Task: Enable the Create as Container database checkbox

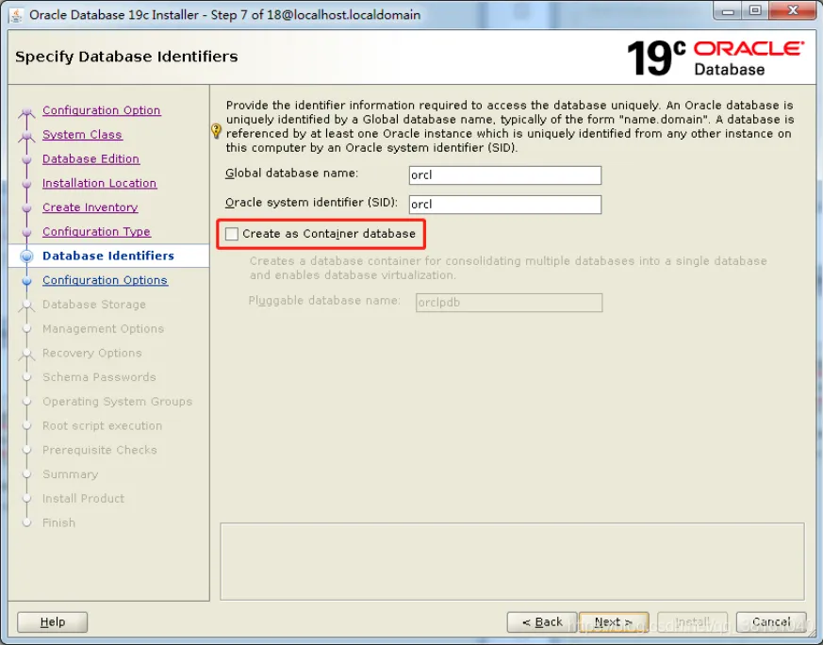Action: tap(232, 234)
